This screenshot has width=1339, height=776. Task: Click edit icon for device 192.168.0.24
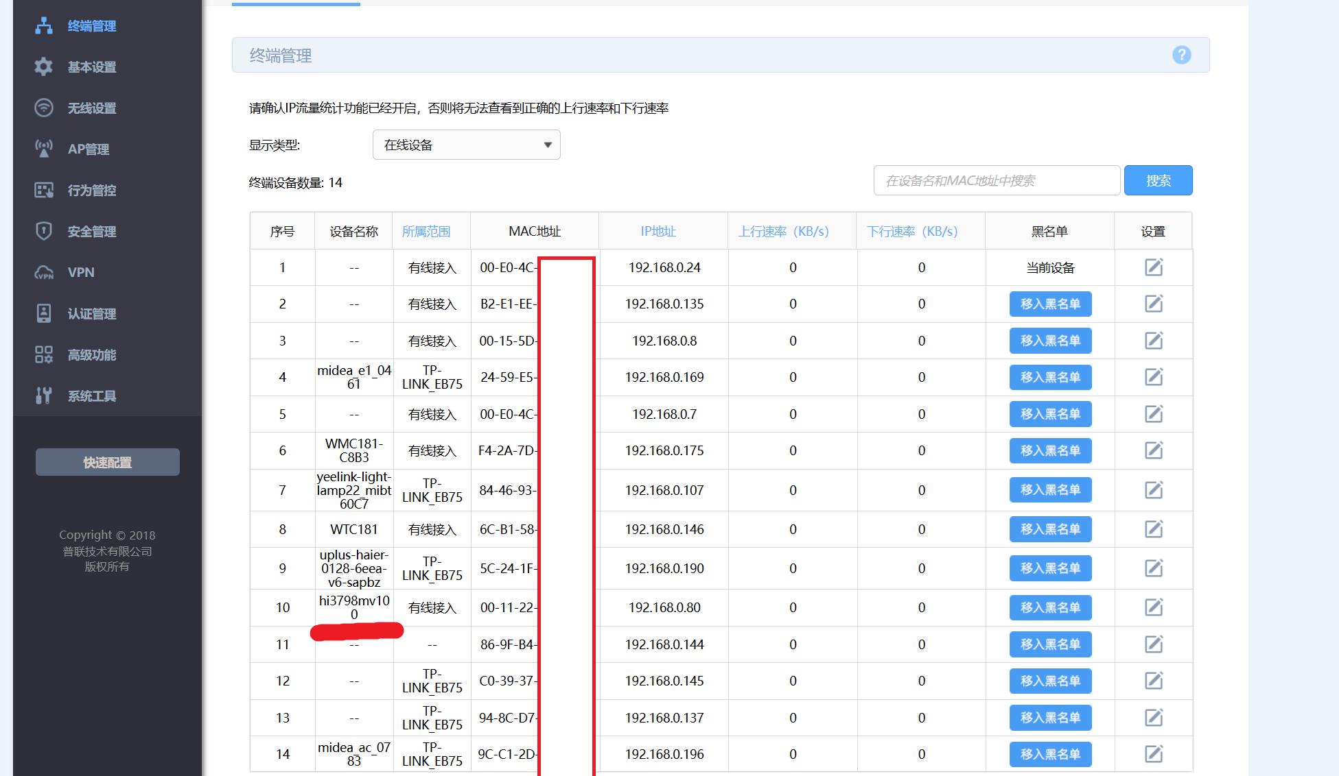pos(1154,267)
